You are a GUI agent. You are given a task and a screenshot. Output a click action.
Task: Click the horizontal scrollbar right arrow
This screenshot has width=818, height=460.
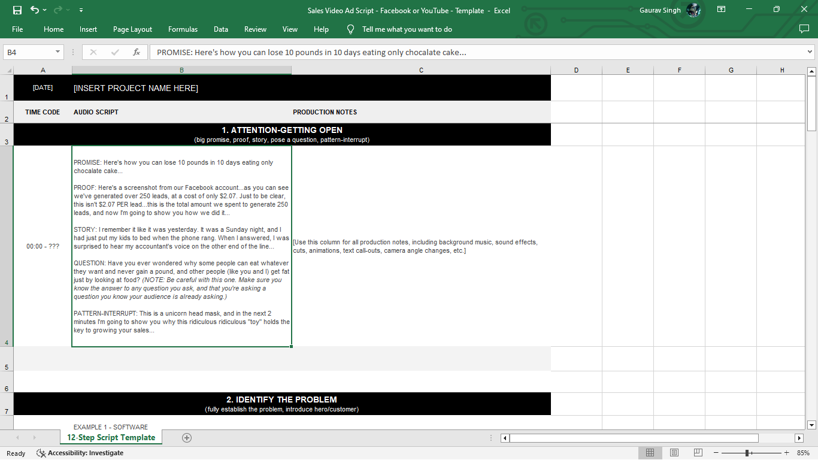(799, 438)
